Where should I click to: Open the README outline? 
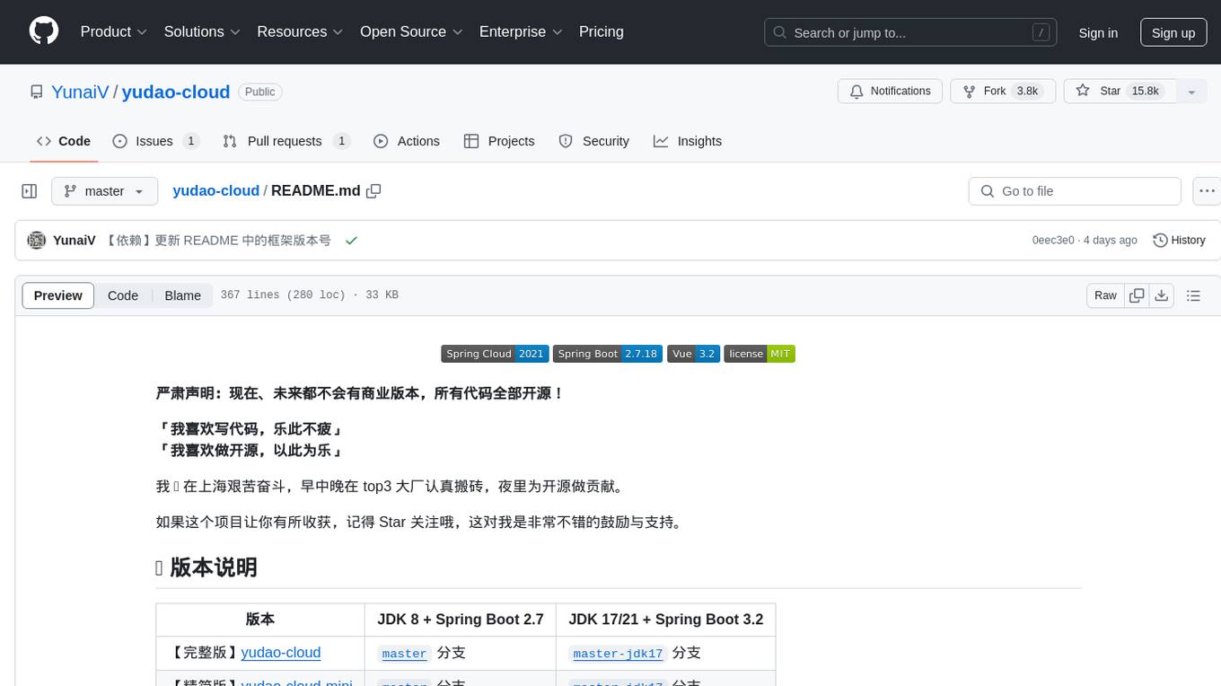coord(1193,295)
